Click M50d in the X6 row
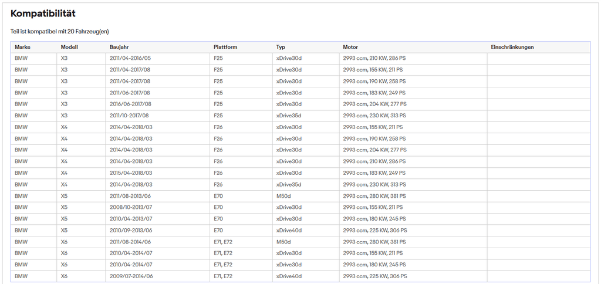The height and width of the screenshot is (284, 601). coord(283,242)
